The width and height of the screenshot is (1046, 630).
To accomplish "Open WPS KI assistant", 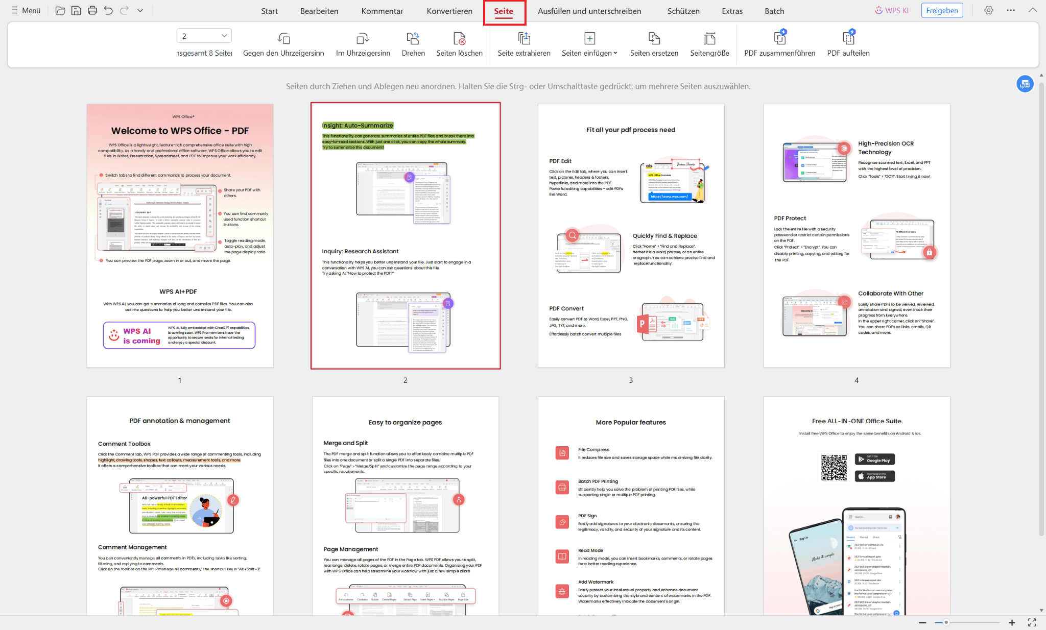I will pyautogui.click(x=891, y=10).
